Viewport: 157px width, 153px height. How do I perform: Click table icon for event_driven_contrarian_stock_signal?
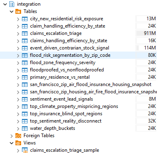coord(25,48)
